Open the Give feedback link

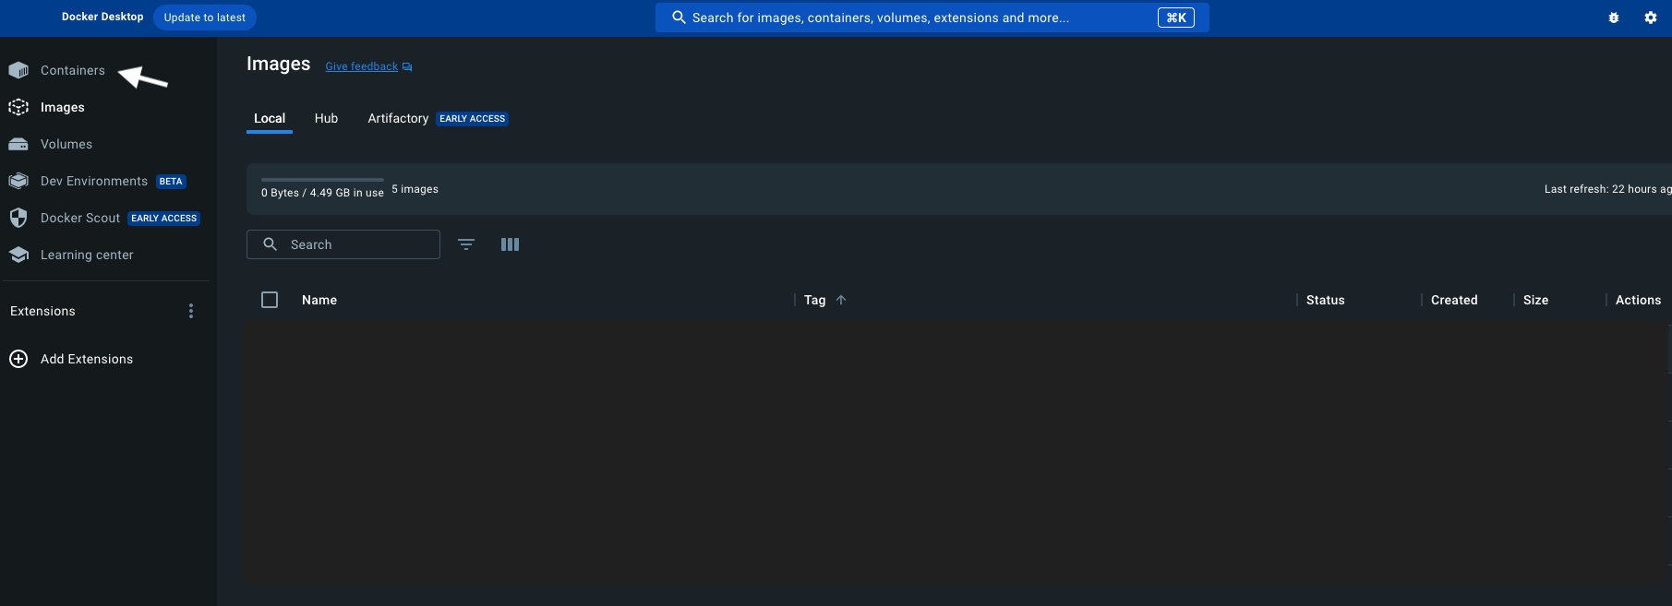point(362,66)
